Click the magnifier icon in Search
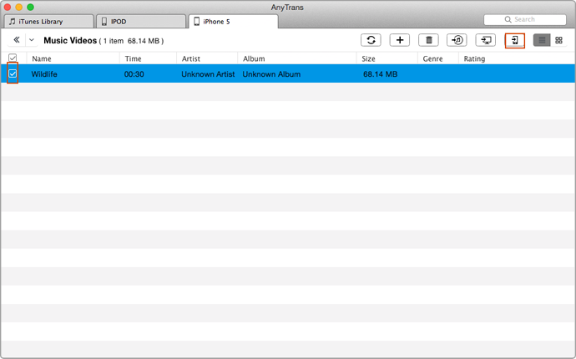 [x=508, y=19]
